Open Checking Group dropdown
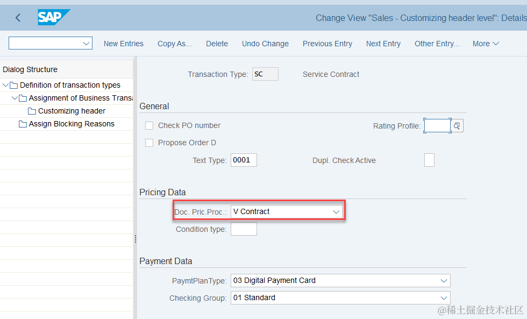Viewport: 527px width, 319px height. (444, 298)
